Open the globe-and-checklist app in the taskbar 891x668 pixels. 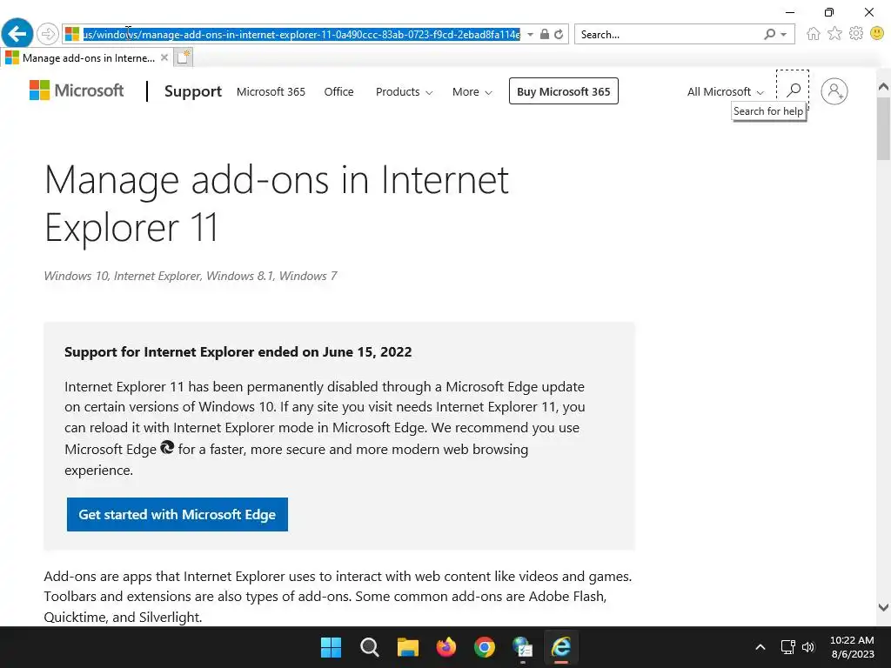click(x=523, y=647)
